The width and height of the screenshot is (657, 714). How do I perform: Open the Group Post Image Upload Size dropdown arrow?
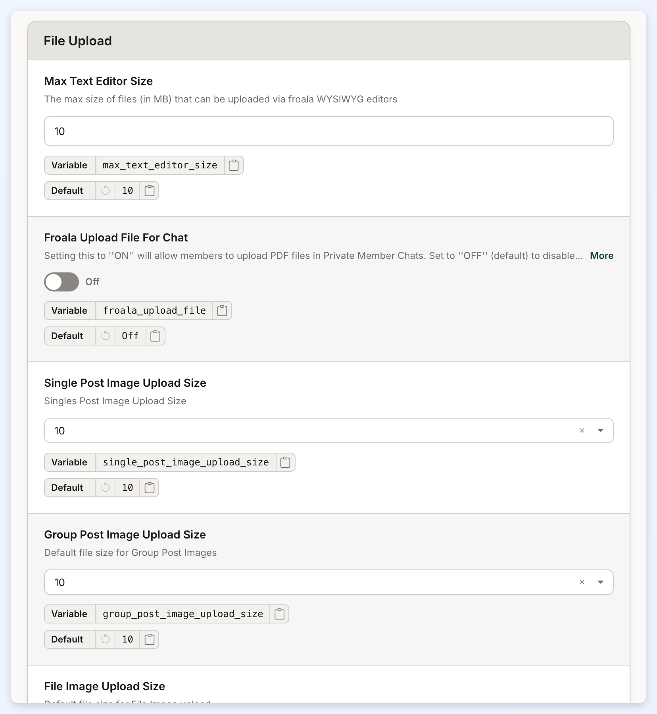601,582
